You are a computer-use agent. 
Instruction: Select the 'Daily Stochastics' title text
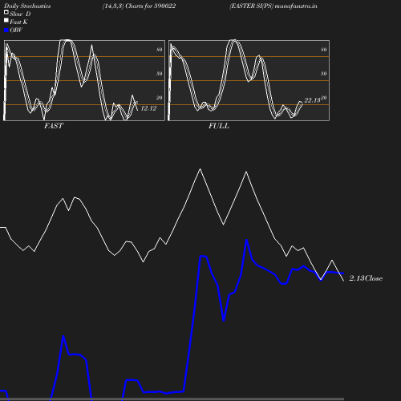tap(27, 6)
